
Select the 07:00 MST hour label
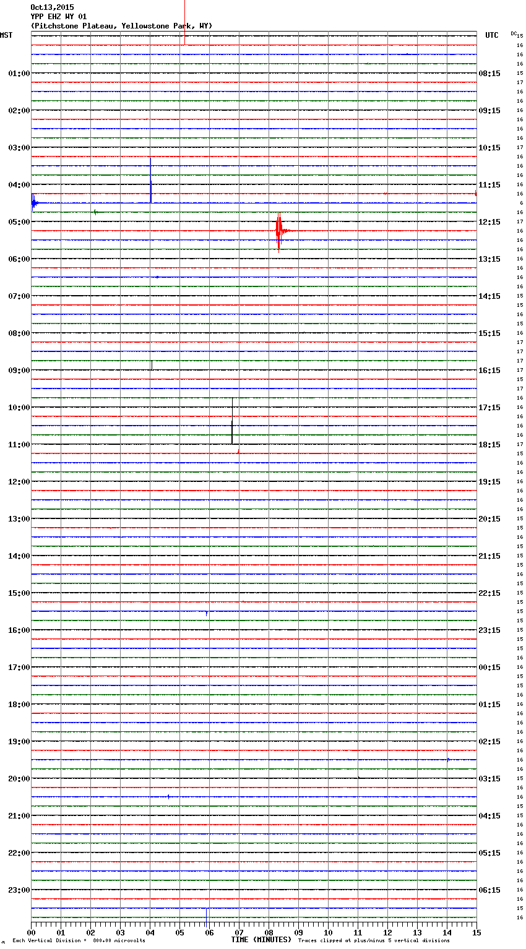[x=19, y=296]
